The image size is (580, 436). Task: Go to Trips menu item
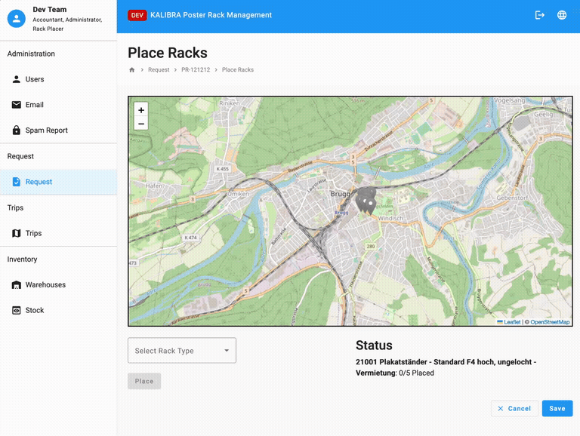58,233
